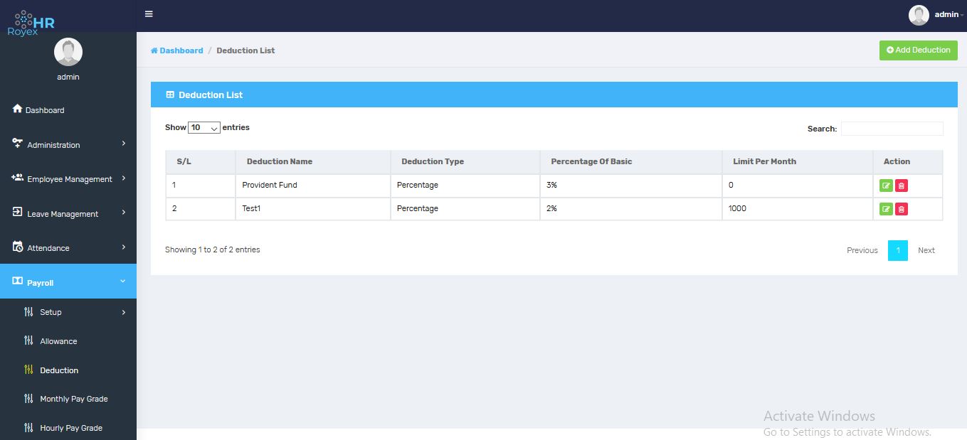Collapse the Payroll sidebar section

pos(68,282)
